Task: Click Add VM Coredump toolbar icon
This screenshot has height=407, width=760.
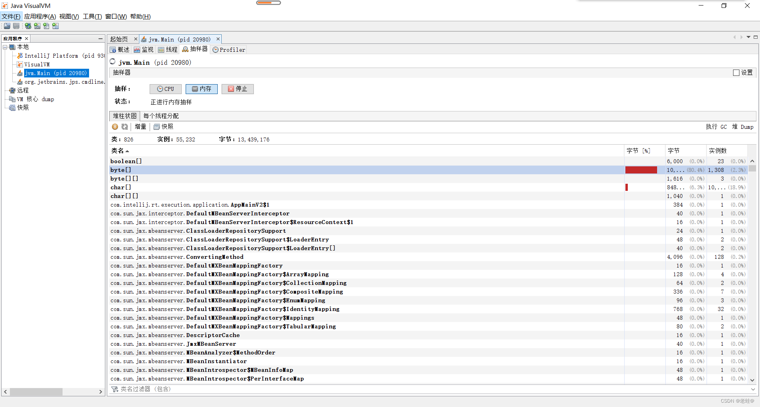Action: (x=46, y=26)
